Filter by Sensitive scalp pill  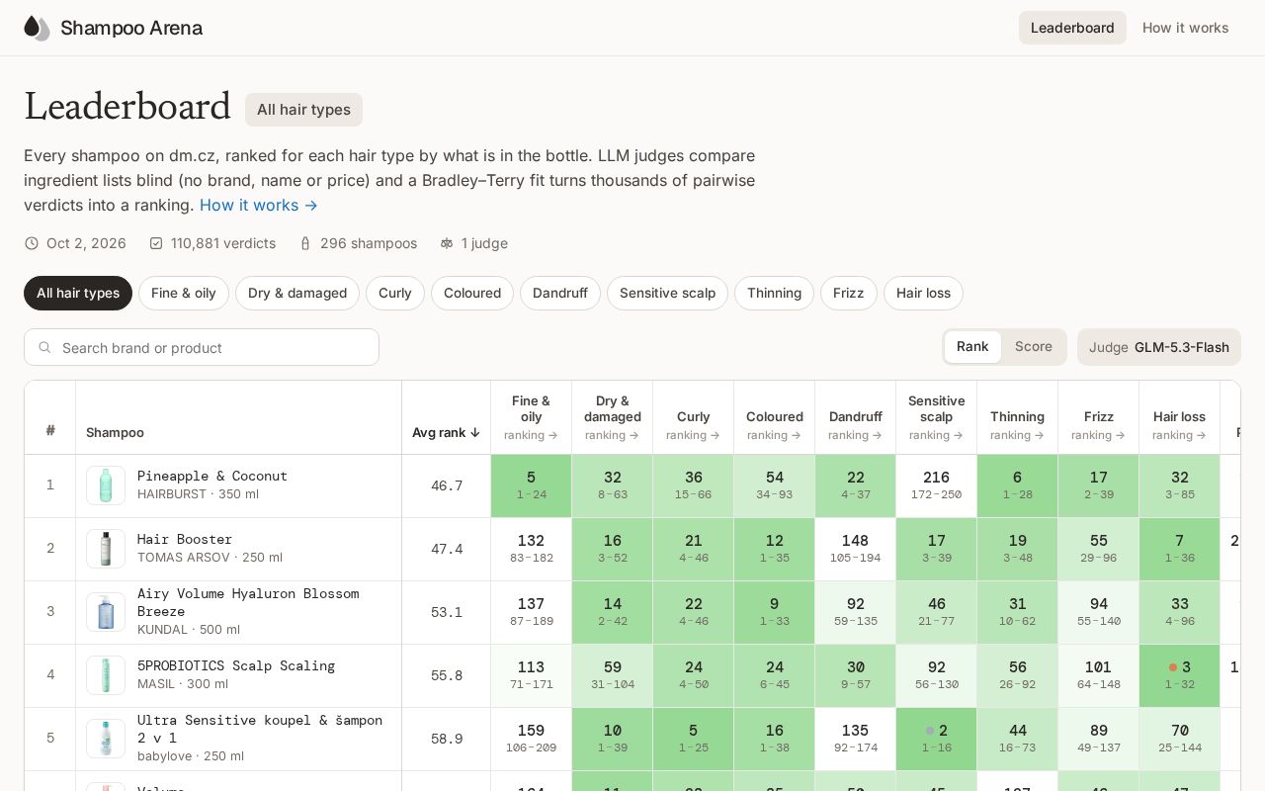[x=667, y=293]
